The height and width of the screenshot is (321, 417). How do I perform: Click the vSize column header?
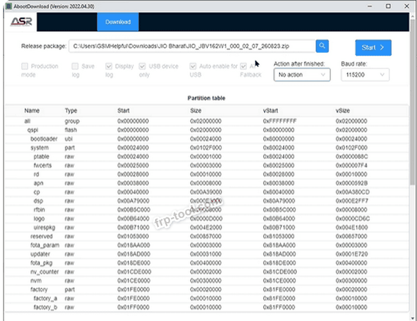[342, 111]
